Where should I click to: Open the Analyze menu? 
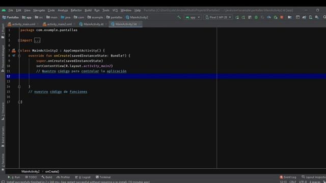[63, 10]
